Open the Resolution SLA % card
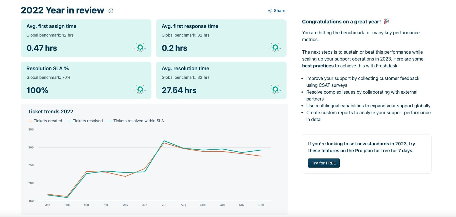This screenshot has height=217, width=456. (86, 80)
